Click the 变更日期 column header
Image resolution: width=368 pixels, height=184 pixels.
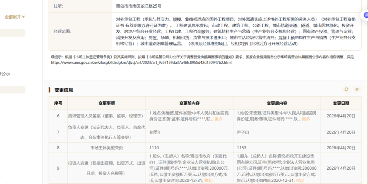[x=341, y=103]
